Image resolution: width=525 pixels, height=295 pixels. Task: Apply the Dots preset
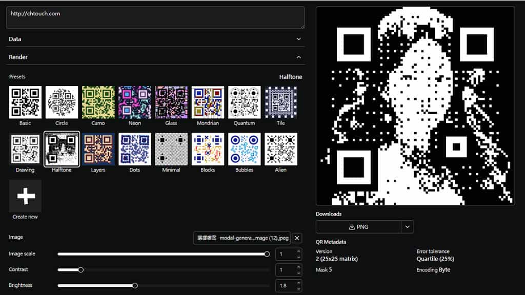(135, 149)
